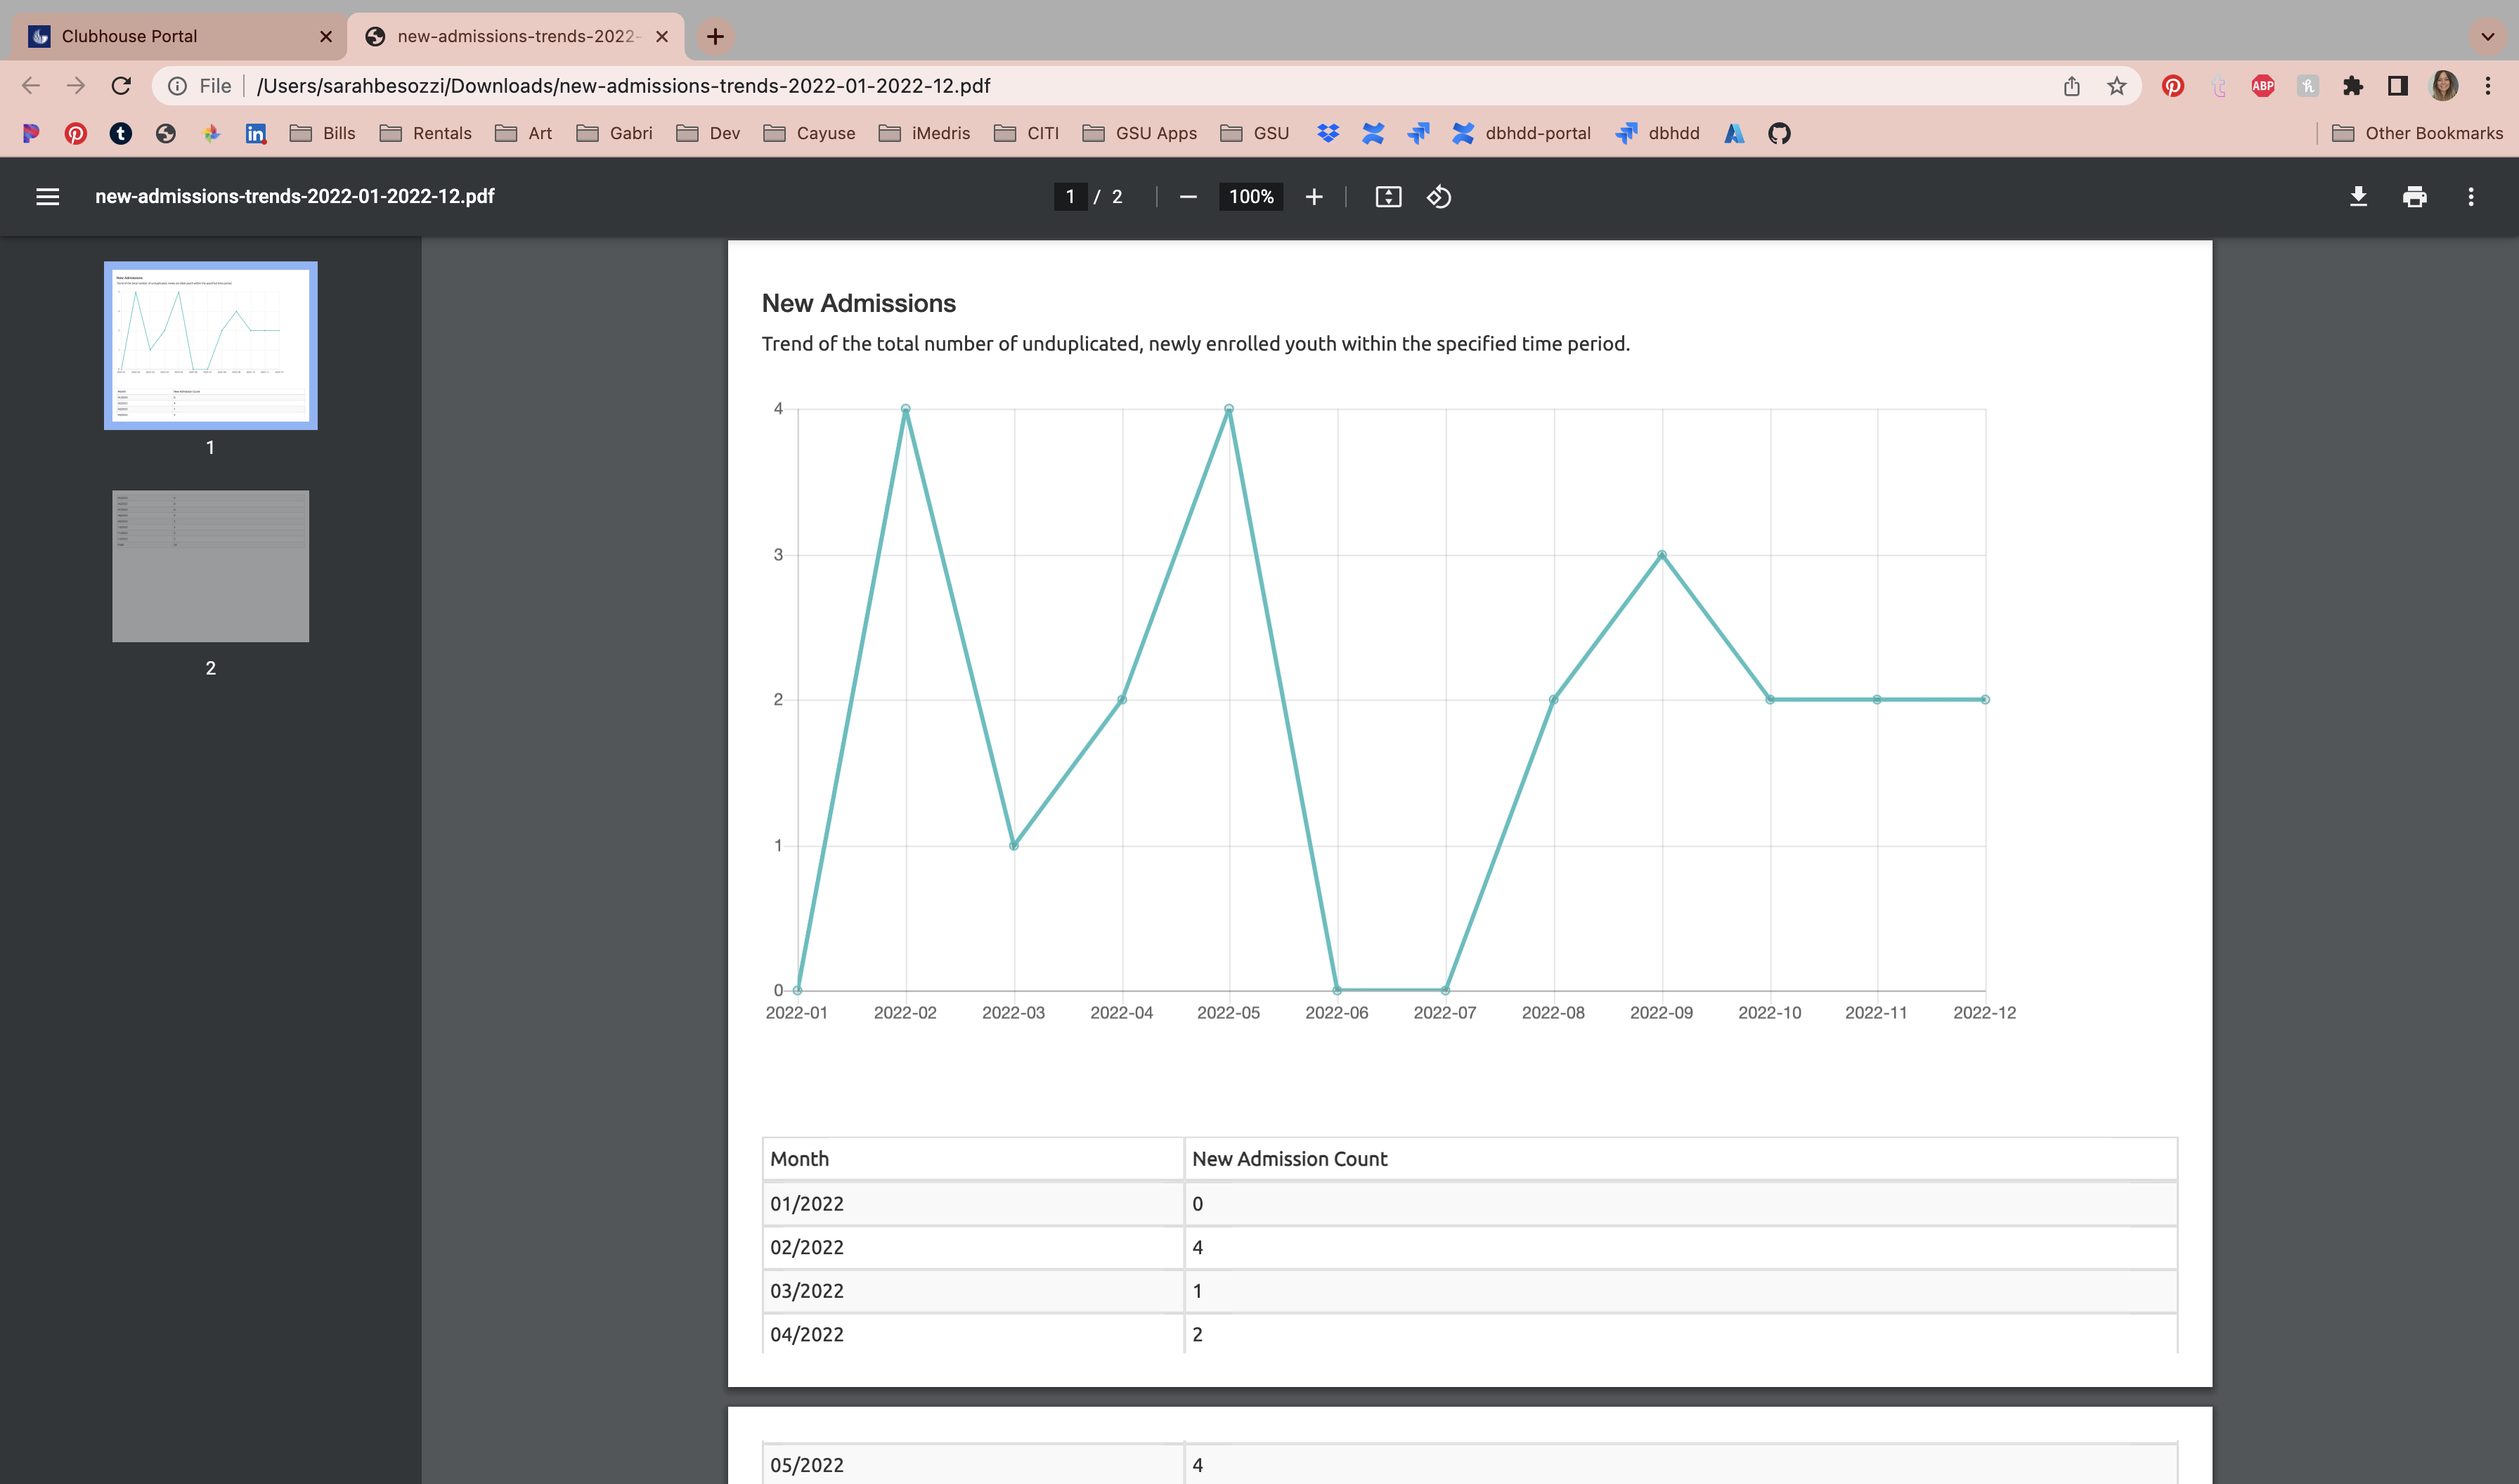
Task: Click the PDF zoom out minus icon
Action: (x=1188, y=197)
